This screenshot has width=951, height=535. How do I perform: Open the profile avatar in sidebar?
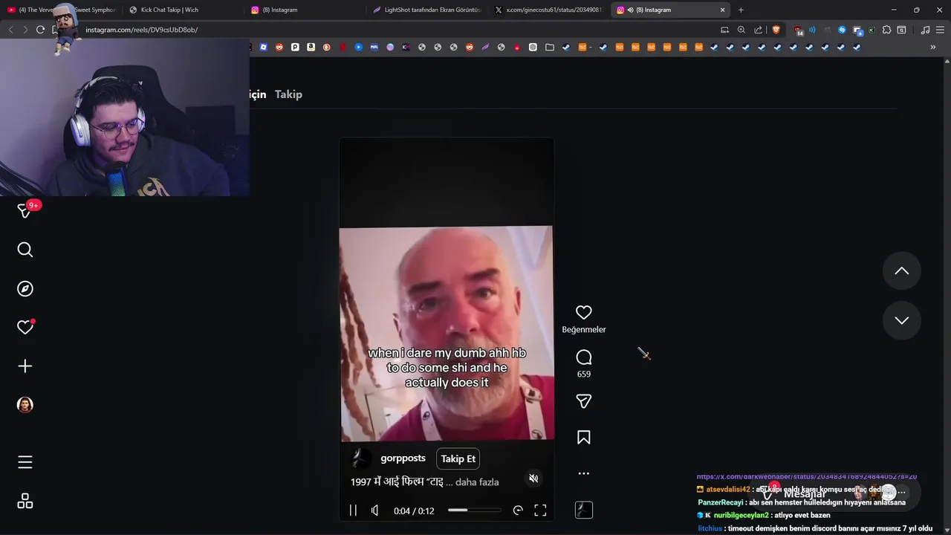25,404
